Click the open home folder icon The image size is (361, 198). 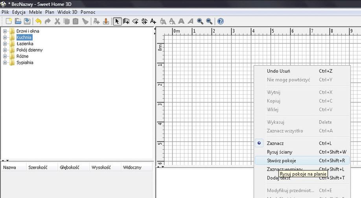click(18, 21)
